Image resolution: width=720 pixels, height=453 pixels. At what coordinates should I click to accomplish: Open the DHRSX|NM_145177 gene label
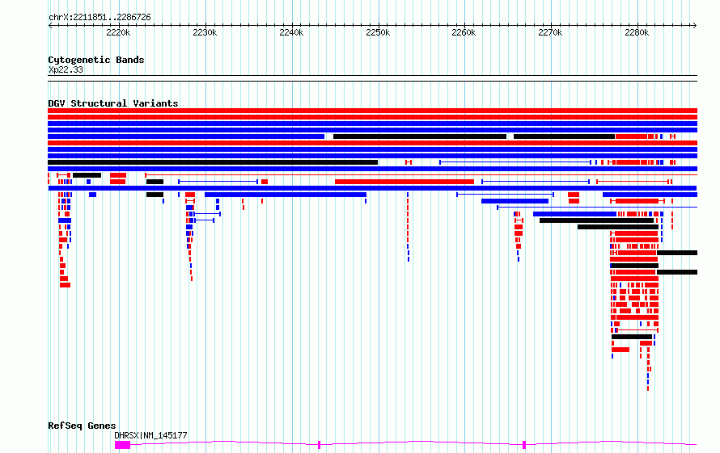click(150, 435)
